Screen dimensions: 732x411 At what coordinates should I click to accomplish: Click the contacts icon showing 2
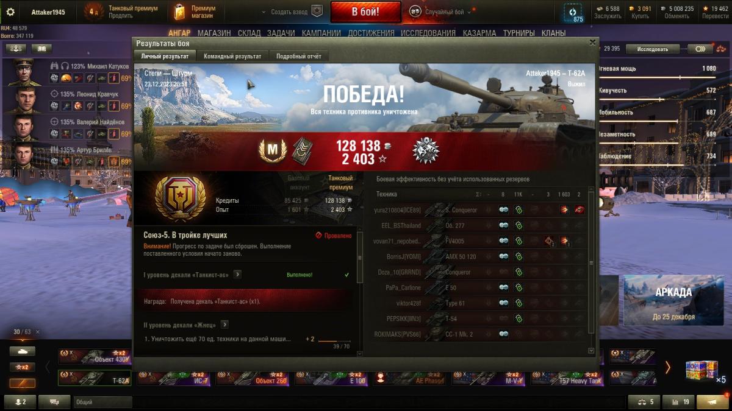(x=20, y=402)
